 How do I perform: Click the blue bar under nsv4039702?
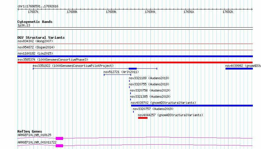click(x=192, y=106)
